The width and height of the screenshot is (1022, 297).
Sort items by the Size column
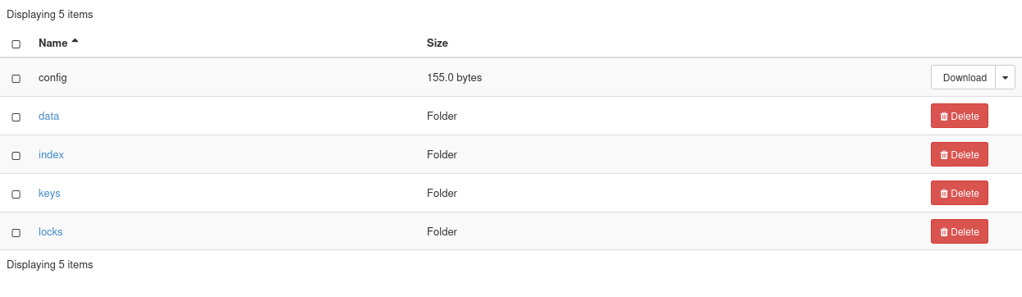438,43
